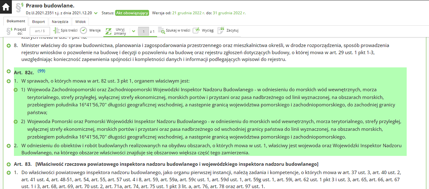Image resolution: width=429 pixels, height=189 pixels.
Task: Click the home icon
Action: pyautogui.click(x=6, y=7)
